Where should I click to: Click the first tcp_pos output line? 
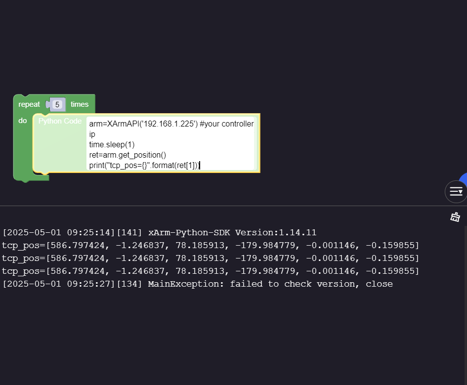coord(211,245)
